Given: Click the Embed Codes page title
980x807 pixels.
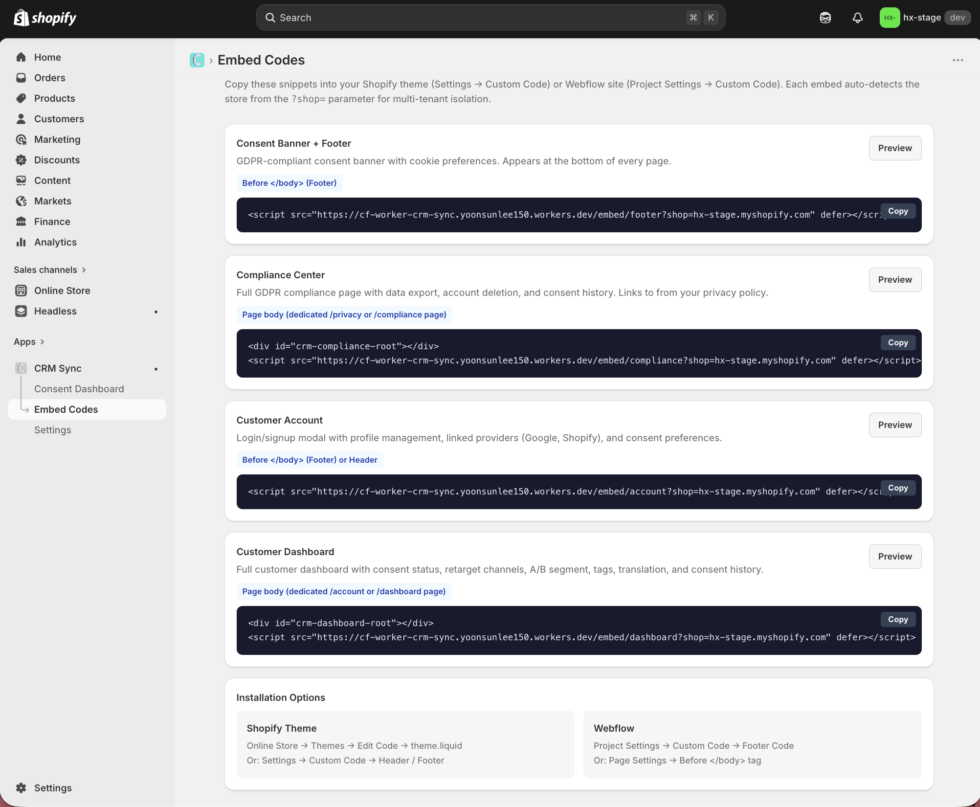Looking at the screenshot, I should (261, 60).
